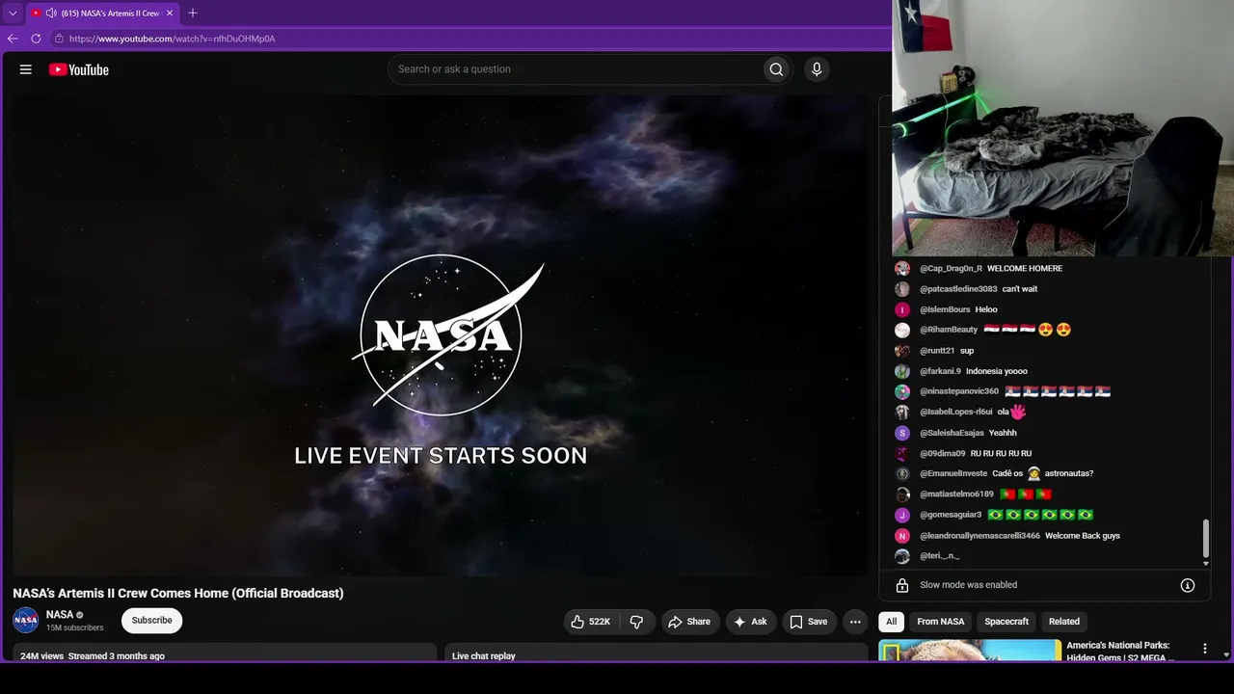The width and height of the screenshot is (1234, 694).
Task: Like the video with 522K likes
Action: coord(590,622)
